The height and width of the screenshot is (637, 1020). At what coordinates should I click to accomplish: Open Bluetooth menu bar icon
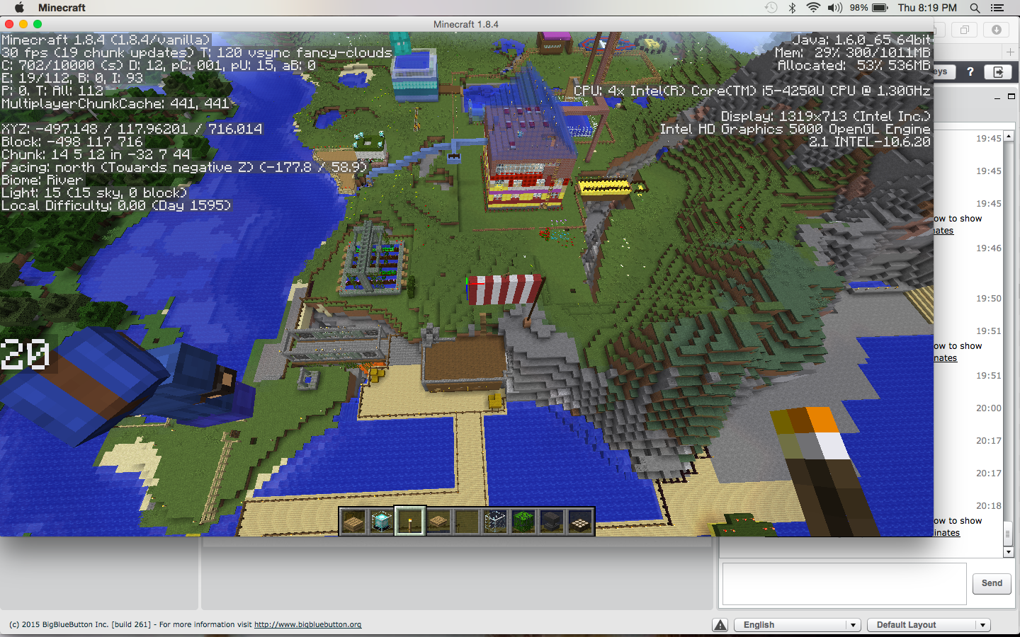pos(793,8)
